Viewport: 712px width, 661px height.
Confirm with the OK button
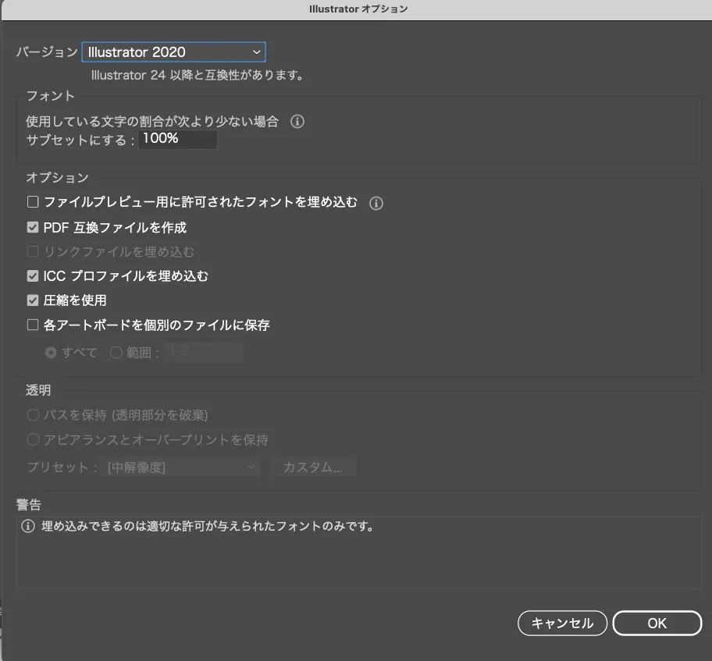[x=657, y=623]
